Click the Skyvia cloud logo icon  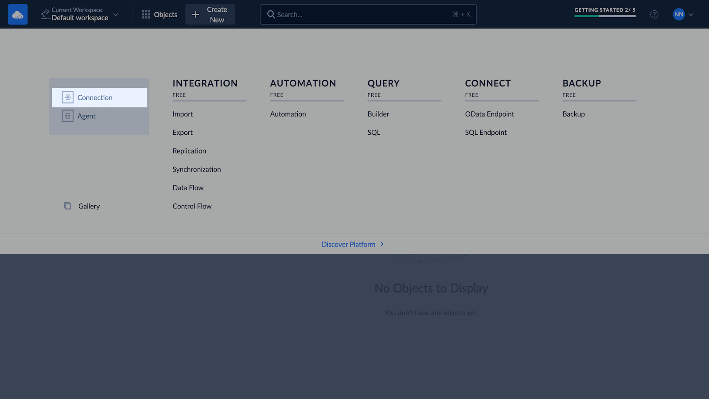(18, 15)
